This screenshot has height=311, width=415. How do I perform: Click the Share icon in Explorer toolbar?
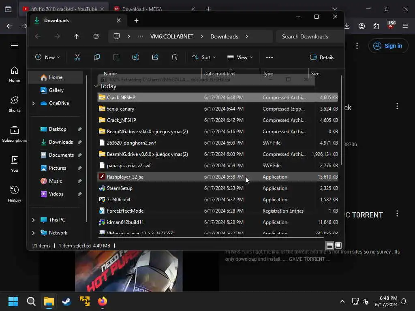(x=155, y=57)
